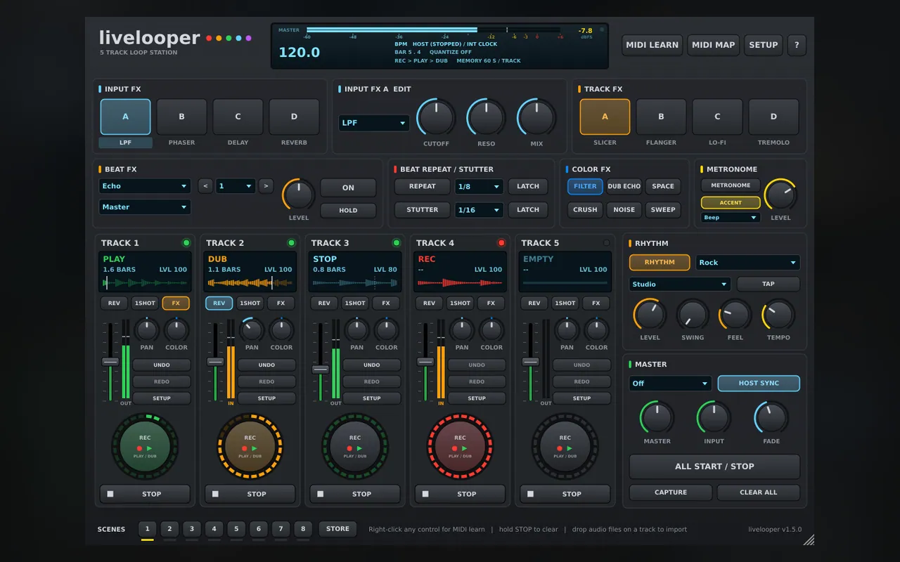The height and width of the screenshot is (562, 900).
Task: Open the Rock rhythm style dropdown
Action: coord(748,263)
